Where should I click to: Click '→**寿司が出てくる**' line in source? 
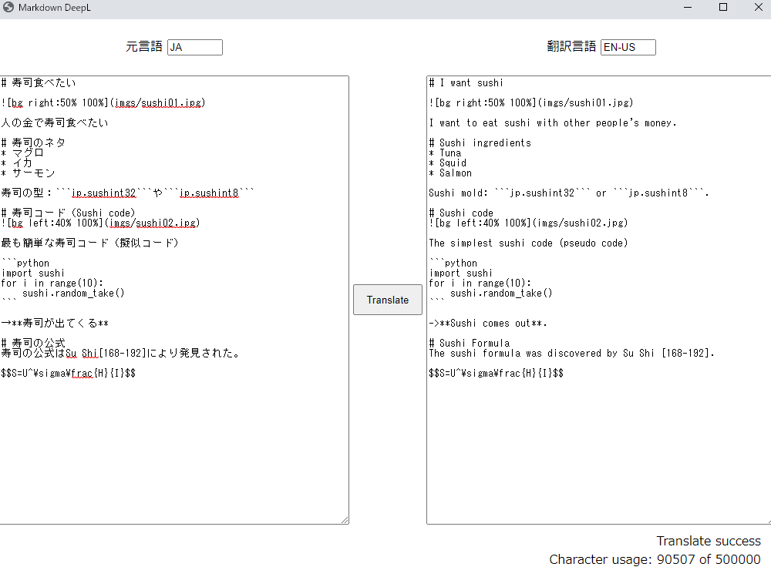tap(55, 323)
